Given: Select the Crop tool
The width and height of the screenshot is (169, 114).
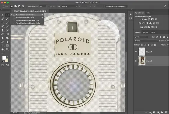Looking at the screenshot, I should [x=3, y=23].
